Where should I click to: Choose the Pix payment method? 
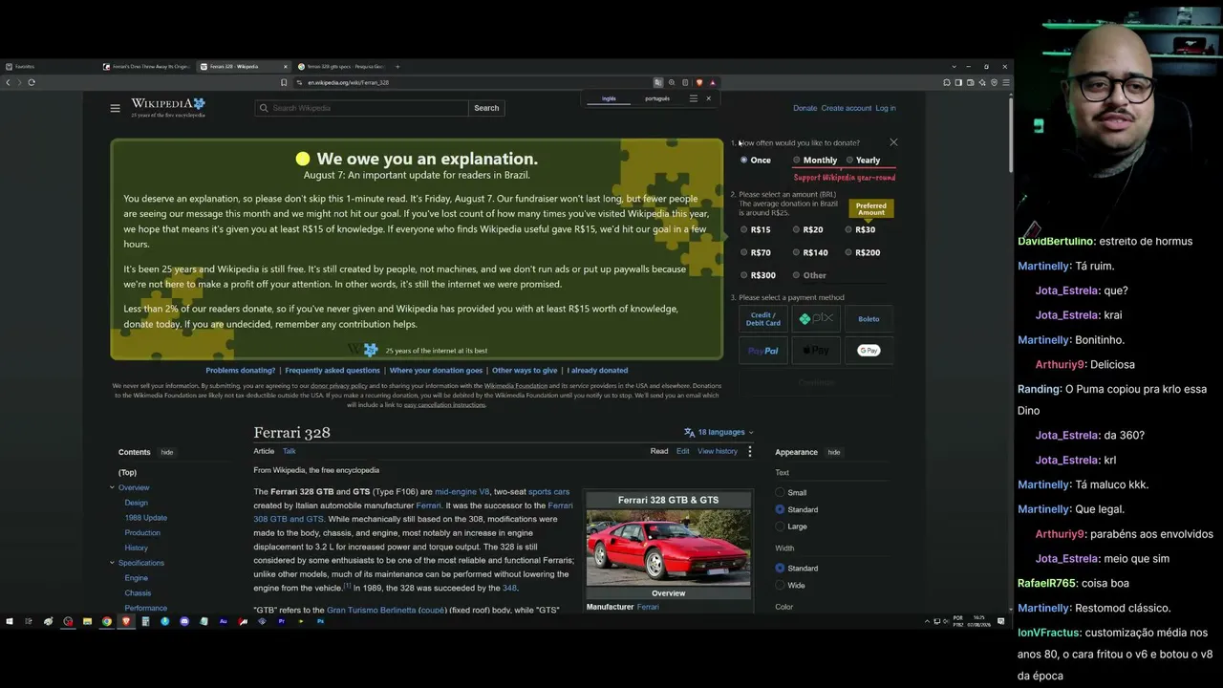click(x=816, y=319)
